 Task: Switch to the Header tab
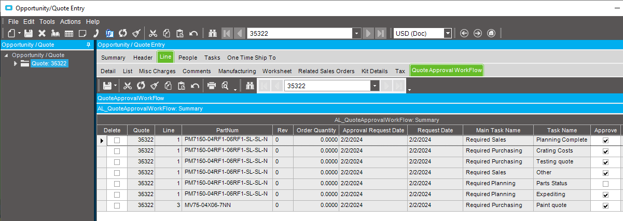coord(143,58)
